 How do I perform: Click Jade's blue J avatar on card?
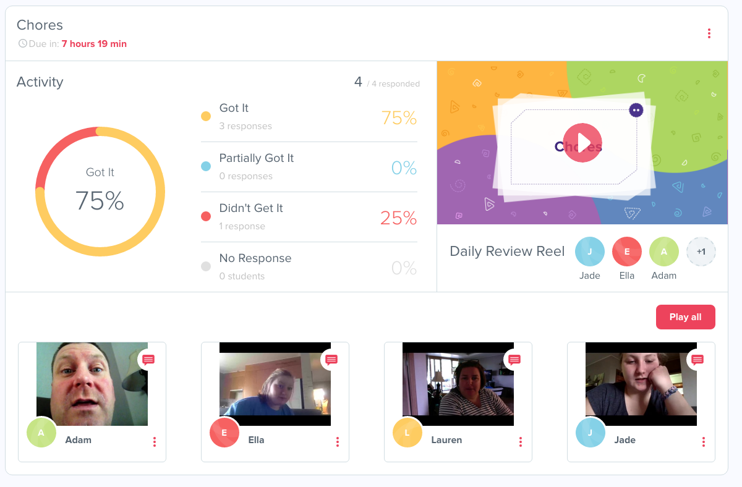click(x=590, y=433)
